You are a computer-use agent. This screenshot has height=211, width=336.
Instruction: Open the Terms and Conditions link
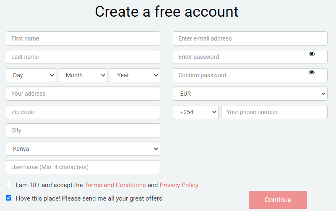pyautogui.click(x=115, y=185)
